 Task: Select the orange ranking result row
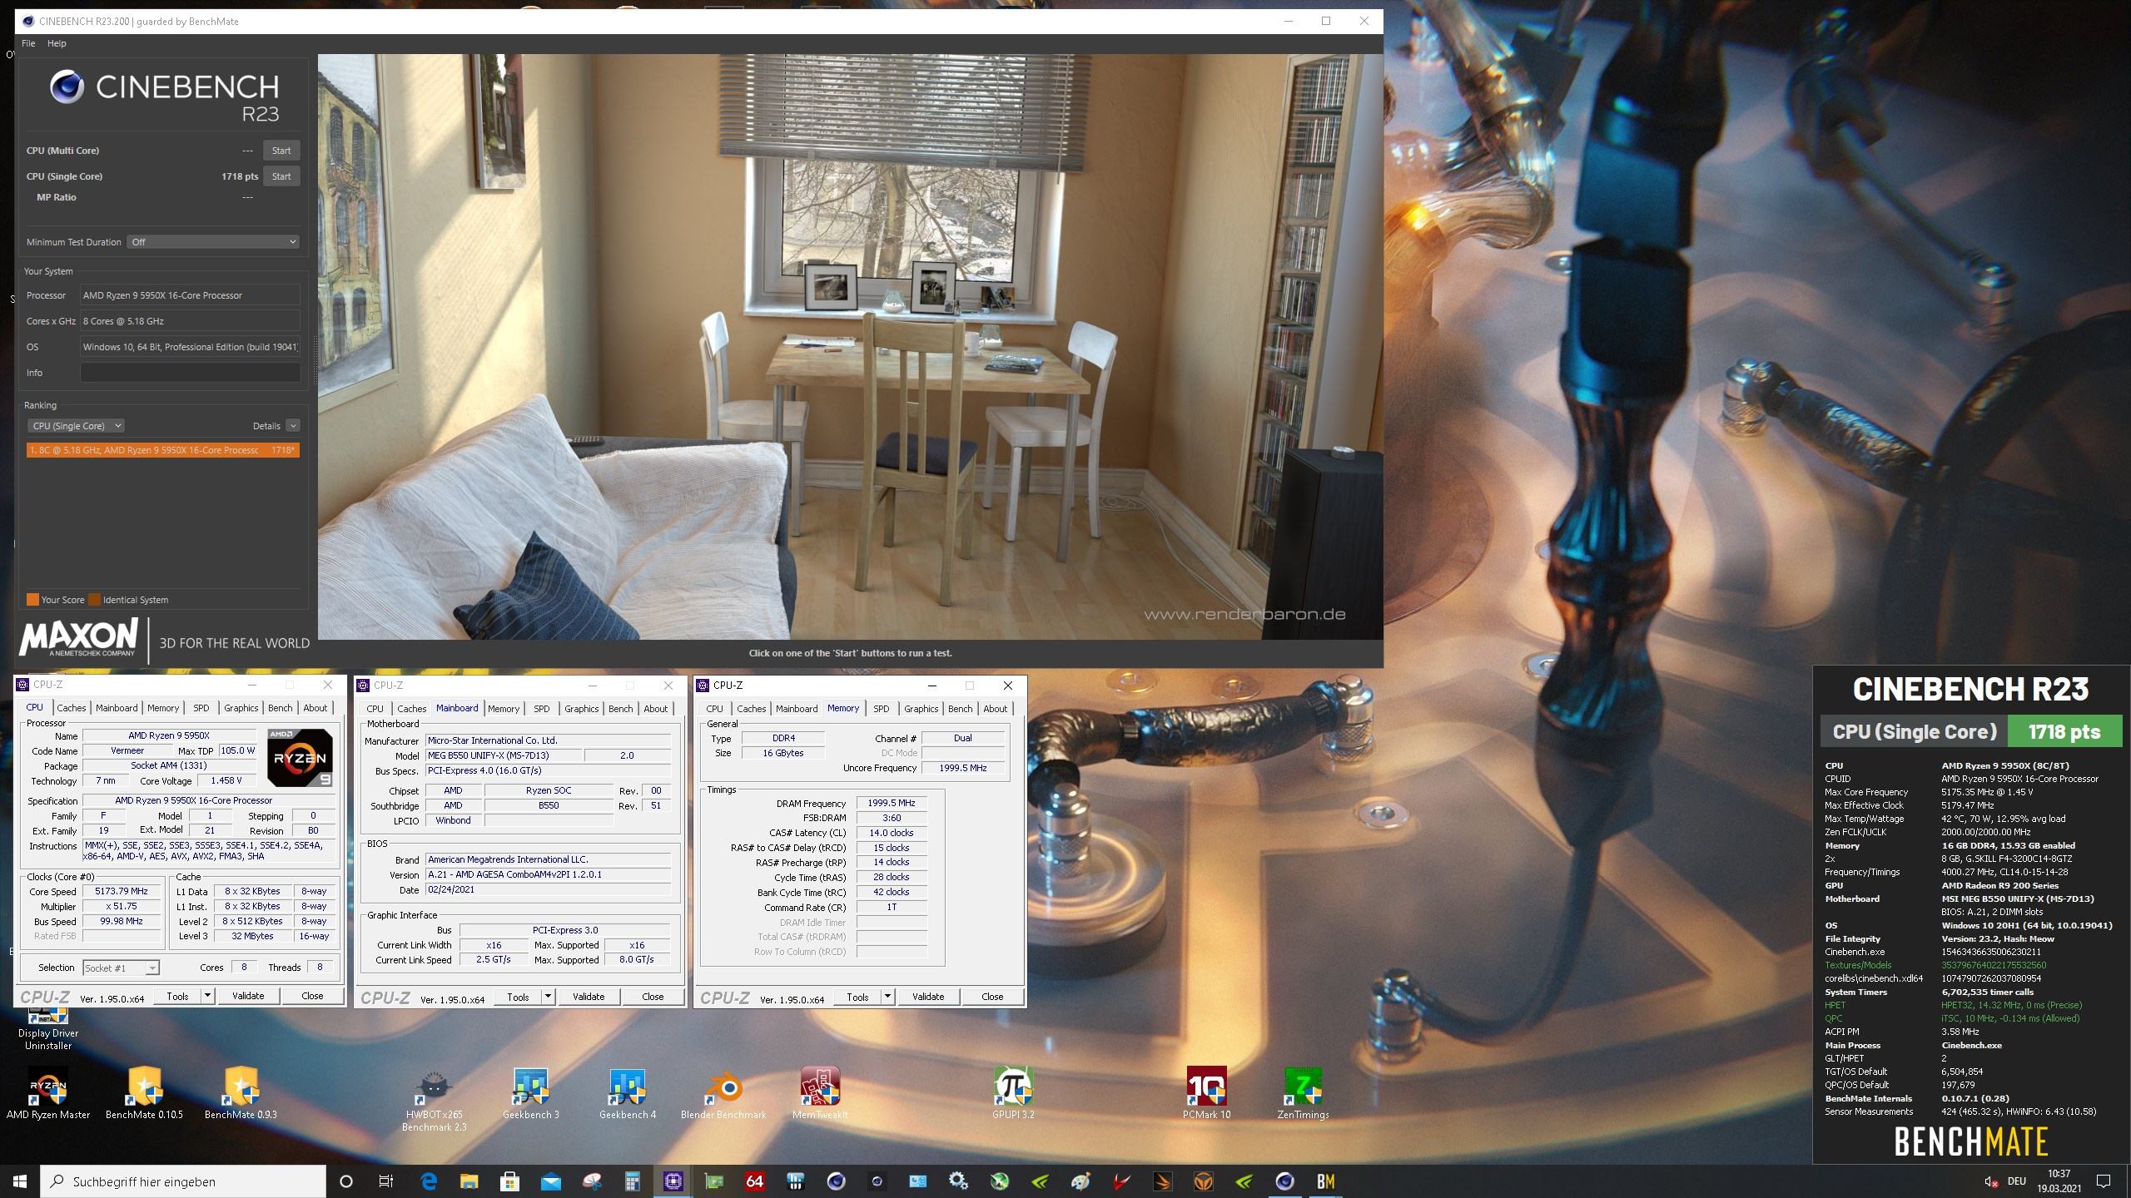tap(162, 450)
